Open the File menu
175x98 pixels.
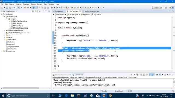coord(2,4)
